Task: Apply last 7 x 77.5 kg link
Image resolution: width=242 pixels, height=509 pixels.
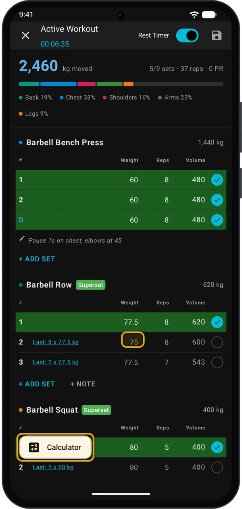Action: [x=56, y=363]
